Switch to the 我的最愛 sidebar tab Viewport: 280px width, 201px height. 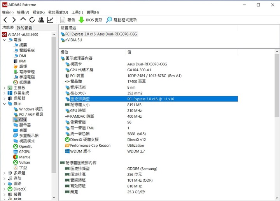(24, 28)
